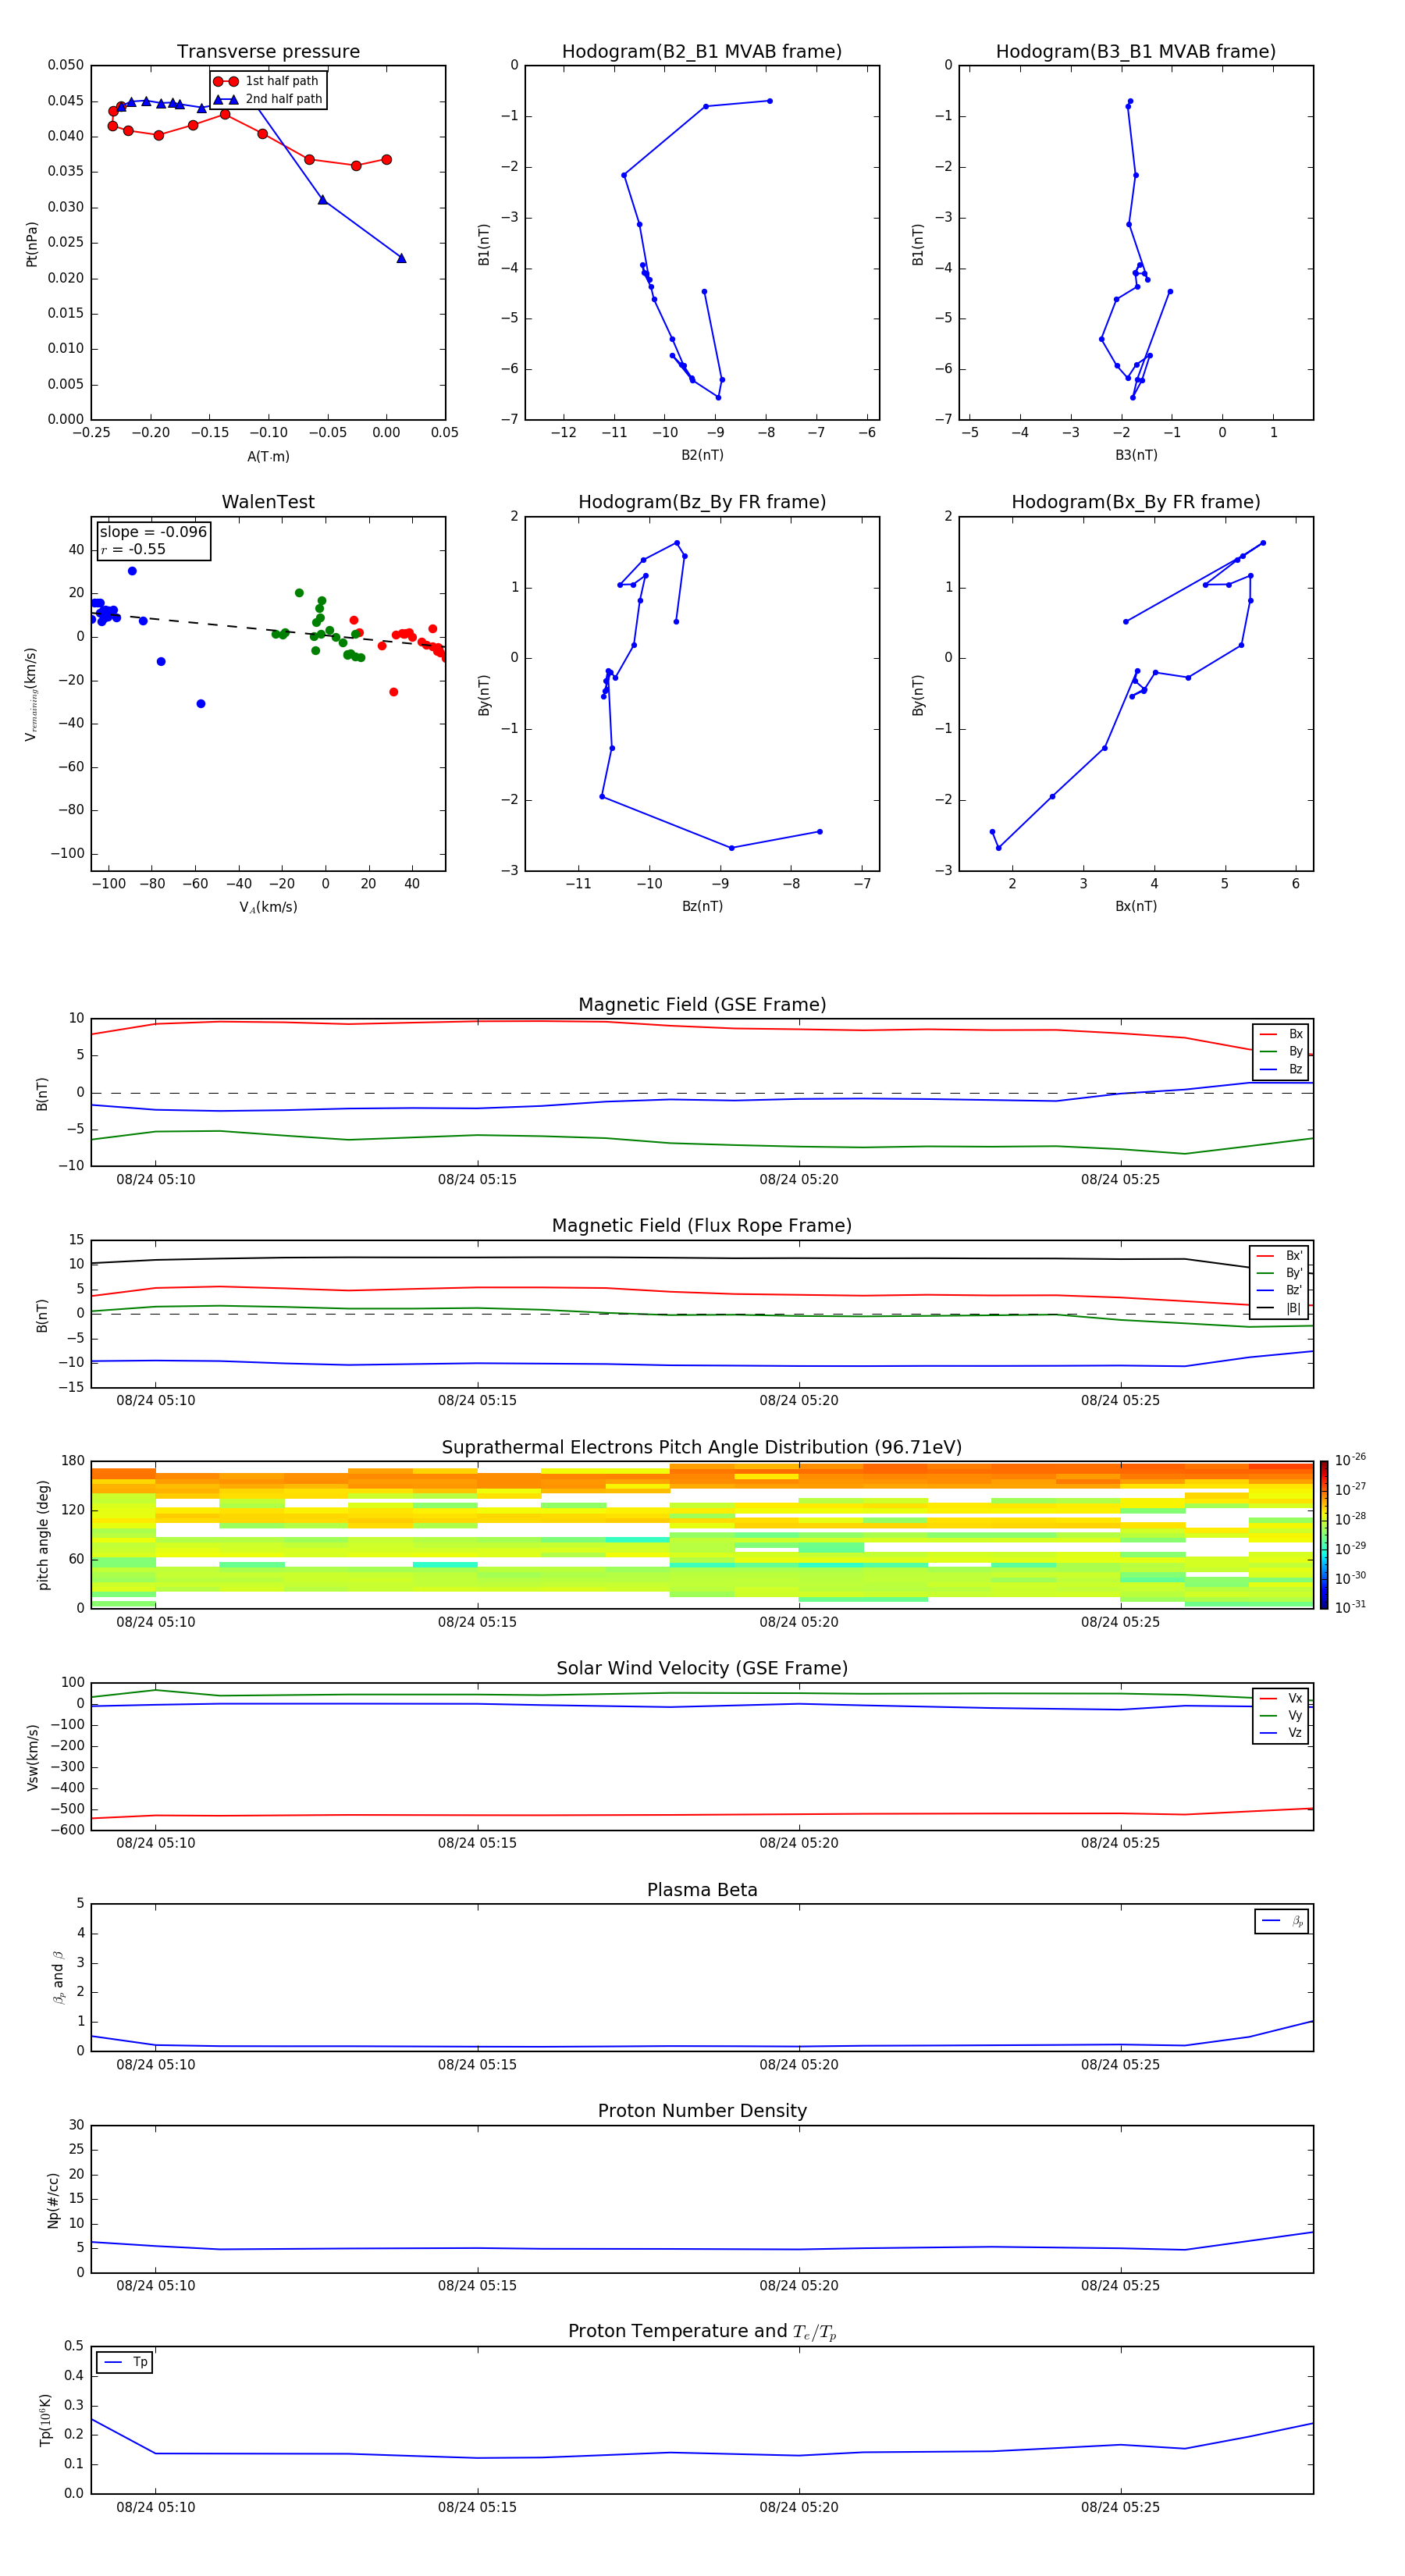
Task: Click the Bz entry in GSE legend
Action: (x=1281, y=1070)
